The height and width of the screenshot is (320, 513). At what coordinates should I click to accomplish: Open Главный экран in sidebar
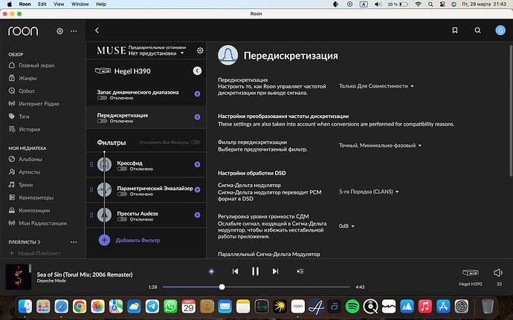[31, 65]
